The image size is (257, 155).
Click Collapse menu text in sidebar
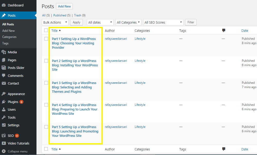pos(17,151)
